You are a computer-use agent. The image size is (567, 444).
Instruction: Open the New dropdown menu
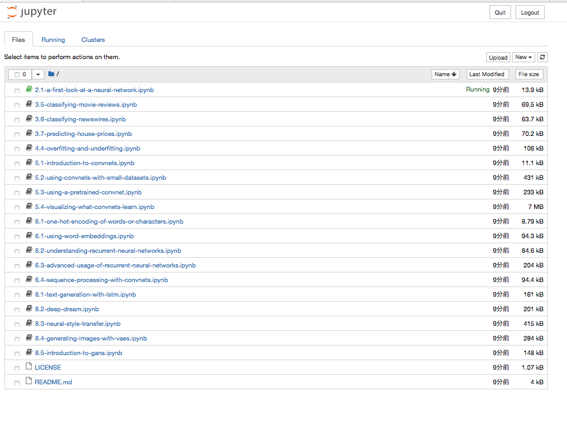click(x=523, y=57)
